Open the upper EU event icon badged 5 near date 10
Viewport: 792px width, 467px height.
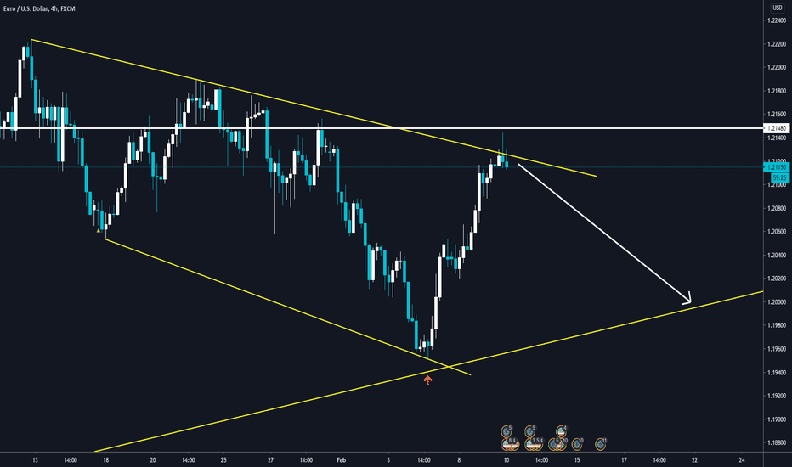[506, 431]
